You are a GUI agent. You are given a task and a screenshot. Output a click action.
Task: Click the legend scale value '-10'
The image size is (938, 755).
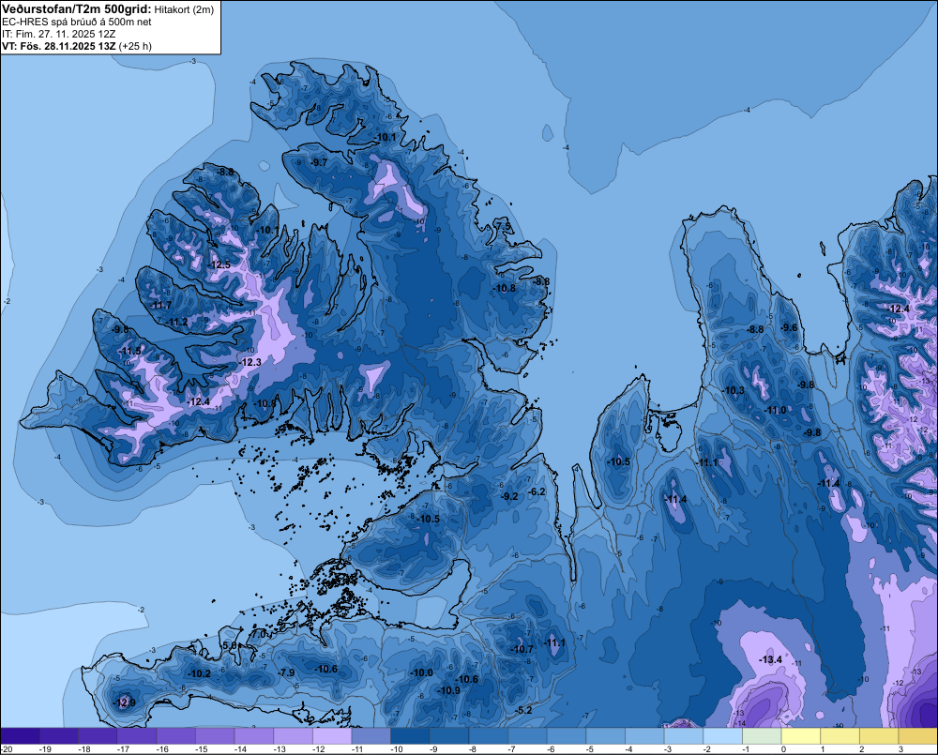click(x=397, y=749)
